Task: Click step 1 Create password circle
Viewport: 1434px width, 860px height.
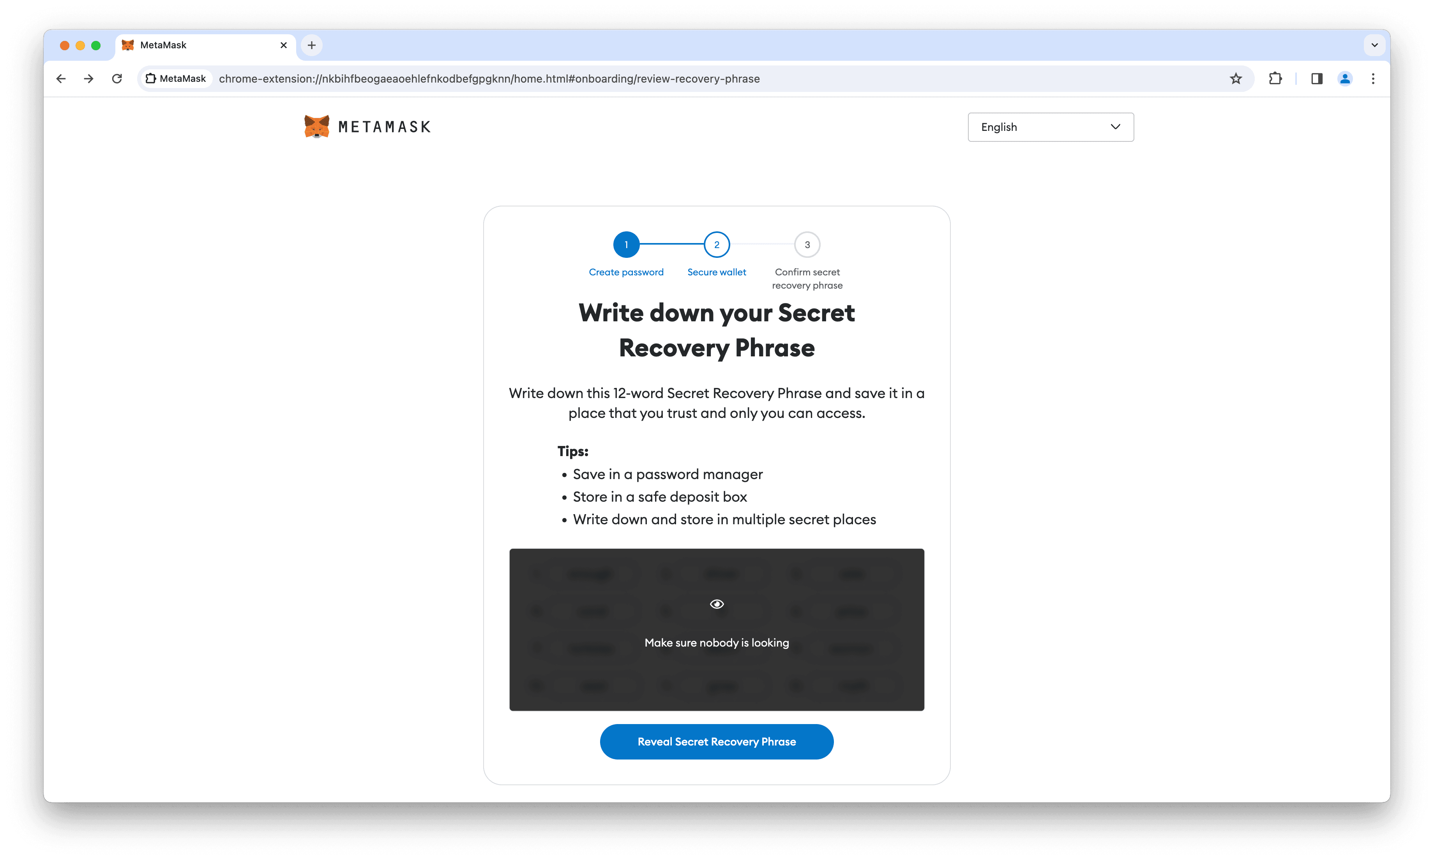Action: click(626, 244)
